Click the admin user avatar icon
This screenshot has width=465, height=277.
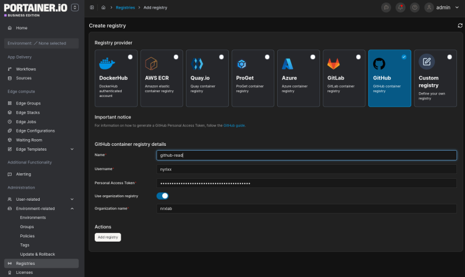[429, 7]
